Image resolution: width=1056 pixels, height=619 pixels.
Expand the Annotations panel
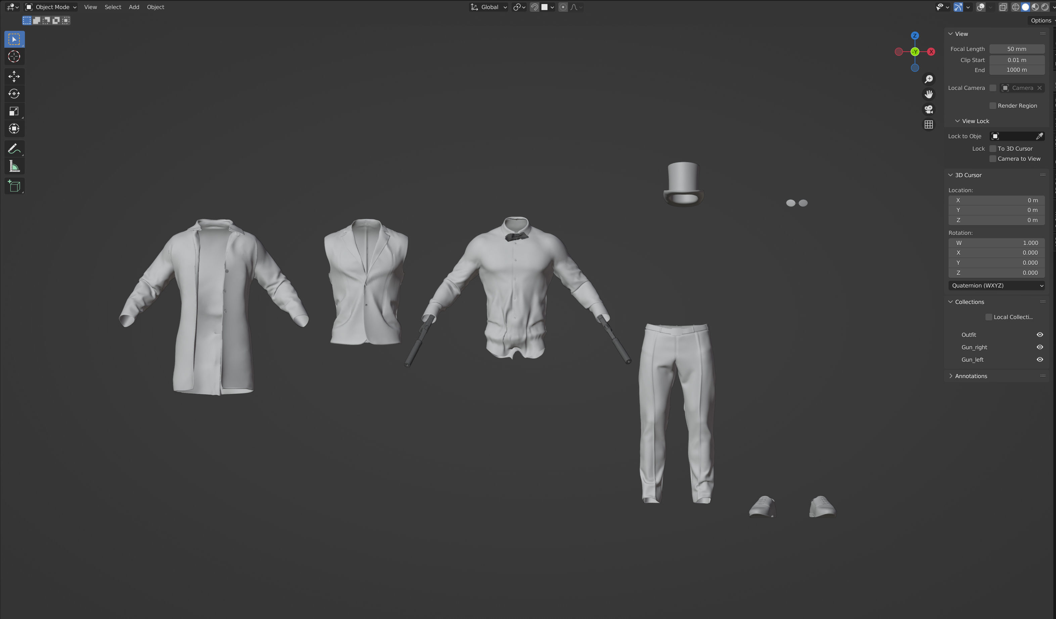point(970,376)
